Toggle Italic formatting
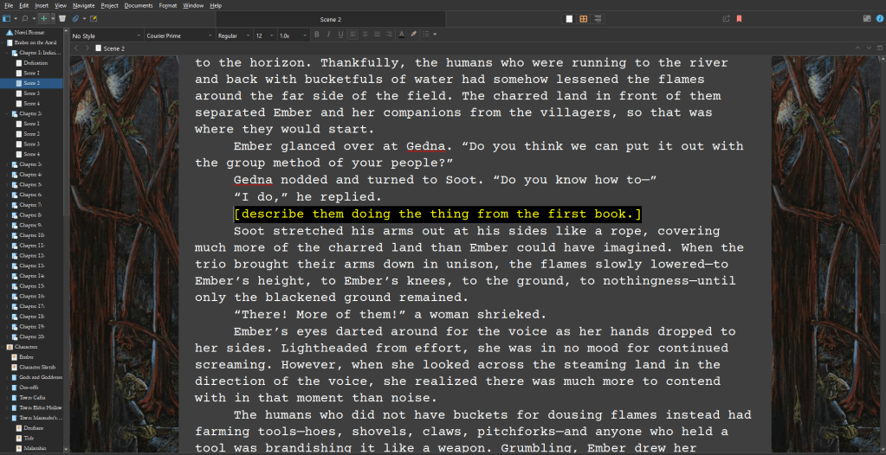The height and width of the screenshot is (455, 886). [x=328, y=35]
